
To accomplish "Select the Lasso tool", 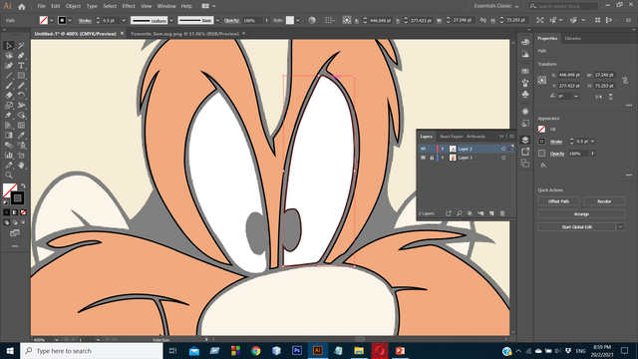I will 9,56.
